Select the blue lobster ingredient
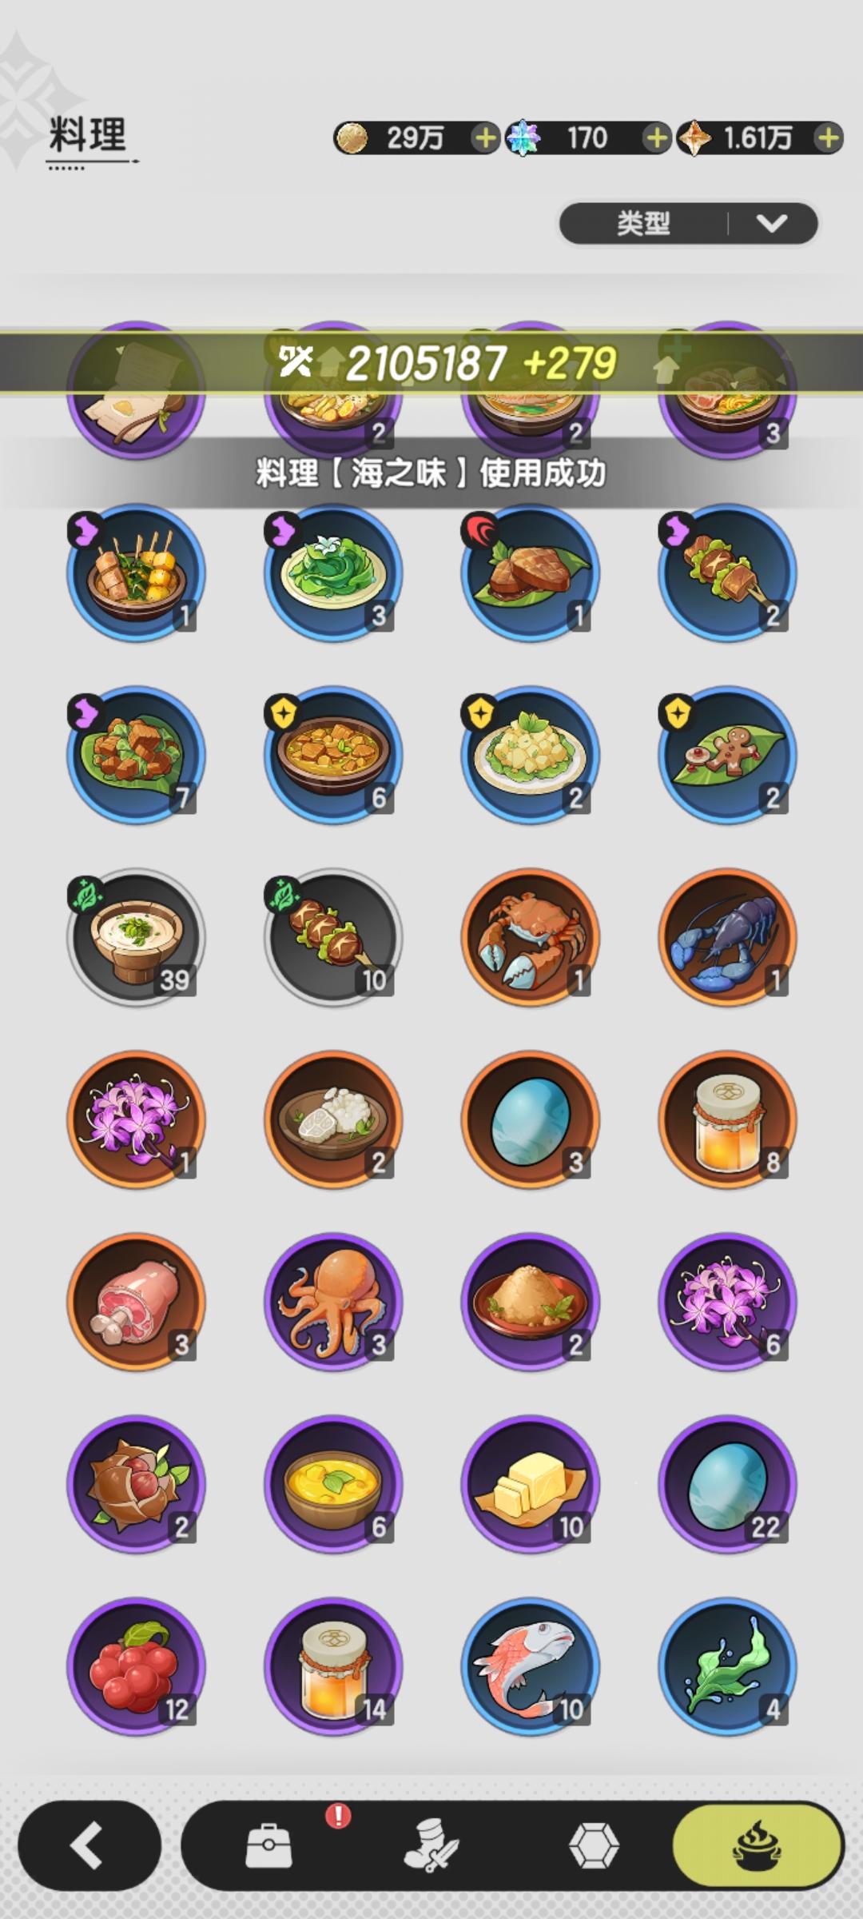Viewport: 863px width, 1919px height. coord(727,937)
